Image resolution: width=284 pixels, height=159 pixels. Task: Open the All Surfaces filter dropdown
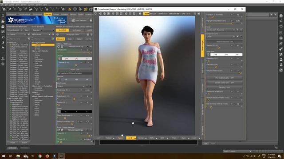coord(41,34)
